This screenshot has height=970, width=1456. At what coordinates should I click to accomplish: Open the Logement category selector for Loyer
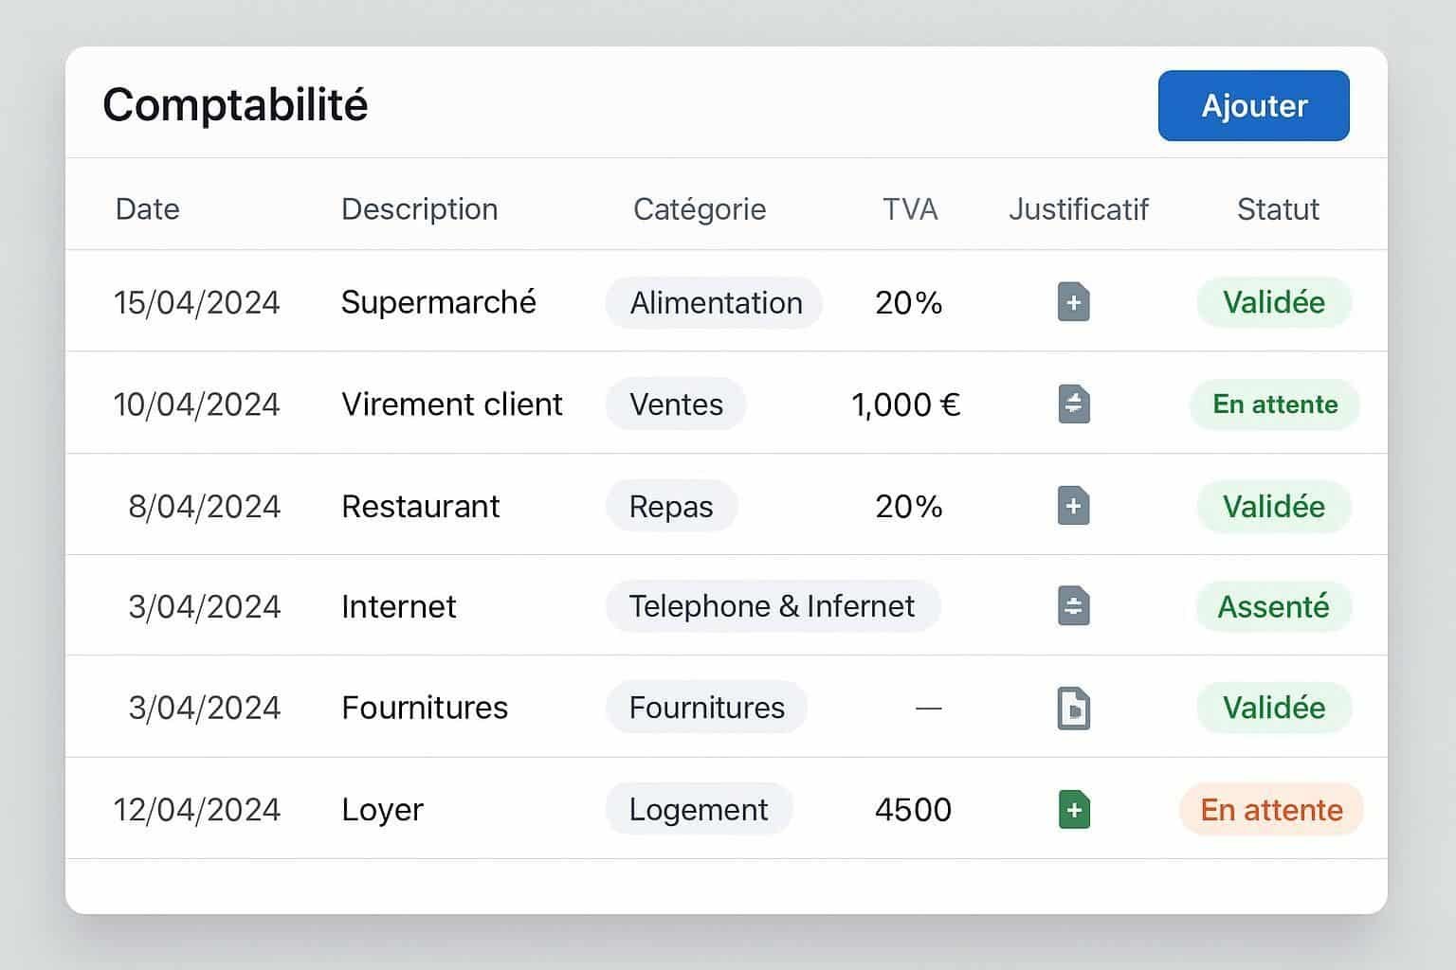pos(699,810)
